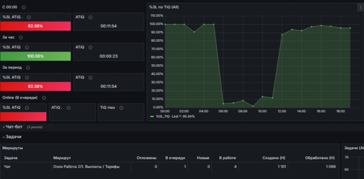This screenshot has height=179, width=364.
Task: Click 100.00% label on chart y-axis
Action: 157,24
